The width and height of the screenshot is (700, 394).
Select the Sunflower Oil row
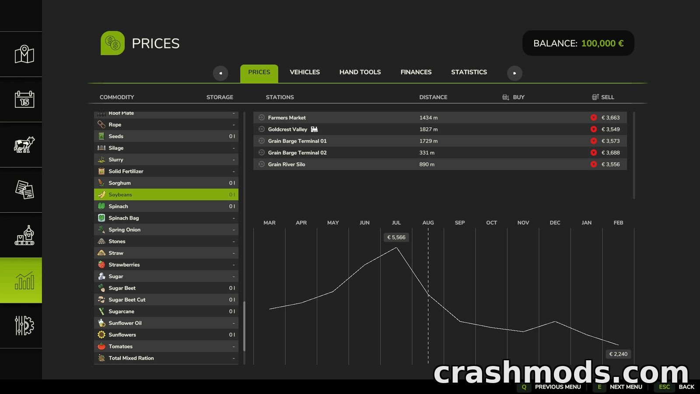point(166,323)
